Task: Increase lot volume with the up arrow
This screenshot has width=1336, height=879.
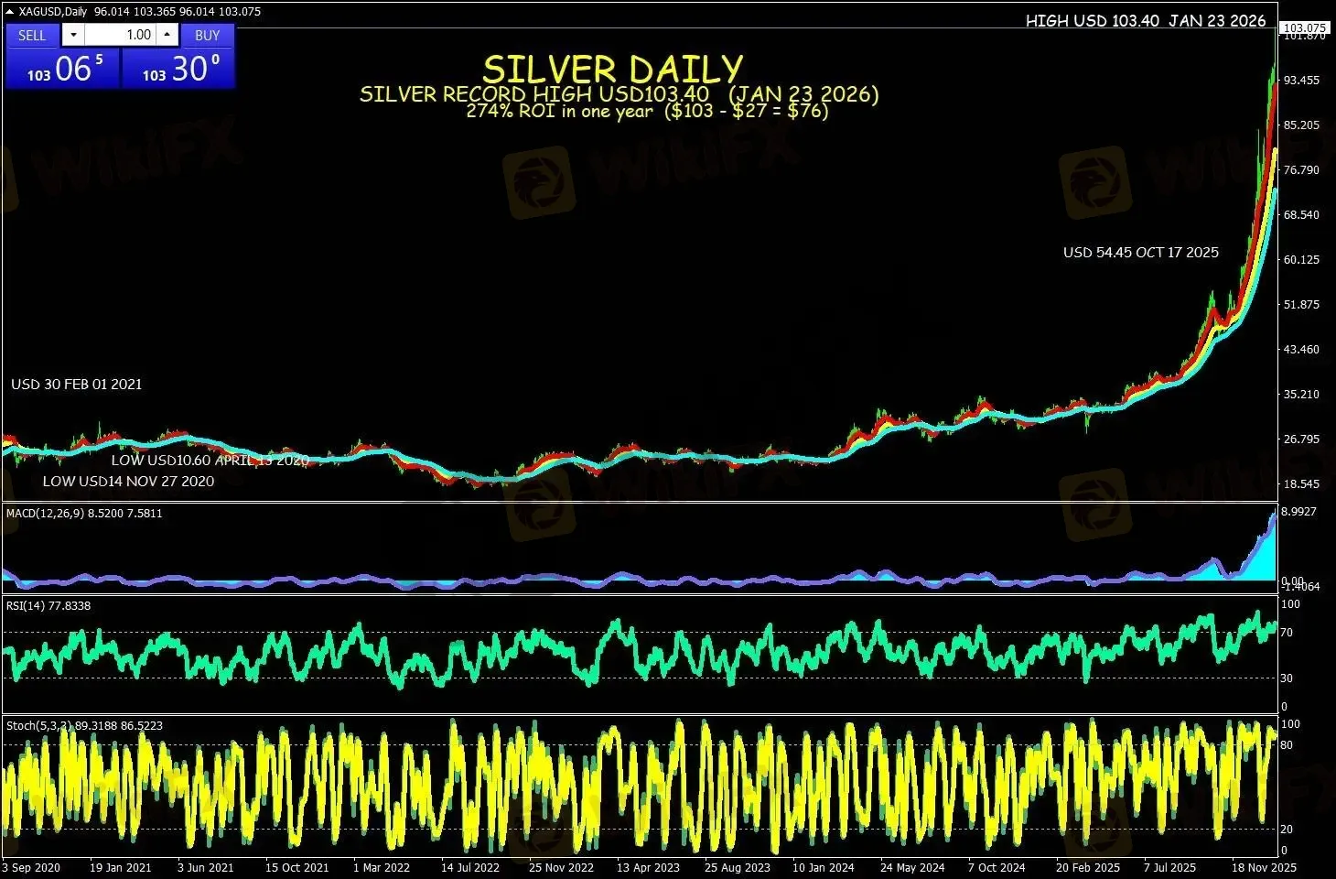Action: point(167,35)
